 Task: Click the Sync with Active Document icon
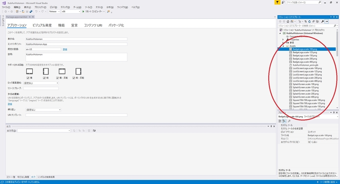point(305,22)
